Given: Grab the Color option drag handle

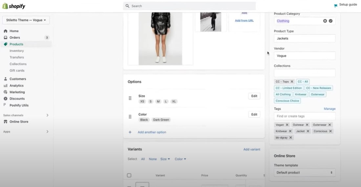Looking at the screenshot, I should coord(130,117).
